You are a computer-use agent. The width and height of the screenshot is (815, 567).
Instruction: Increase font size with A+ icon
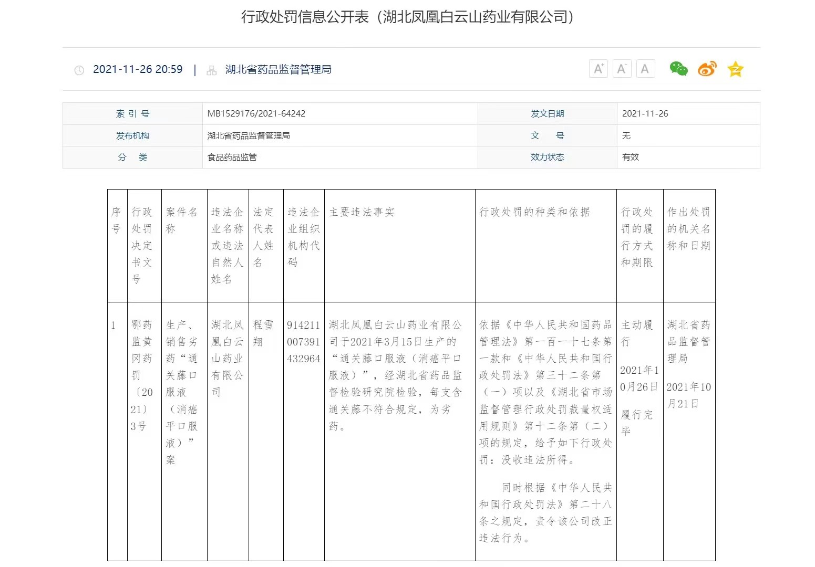point(599,69)
